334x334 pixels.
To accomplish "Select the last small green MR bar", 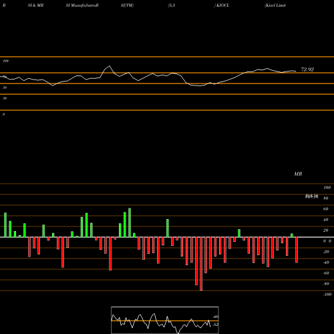I will 292,235.
